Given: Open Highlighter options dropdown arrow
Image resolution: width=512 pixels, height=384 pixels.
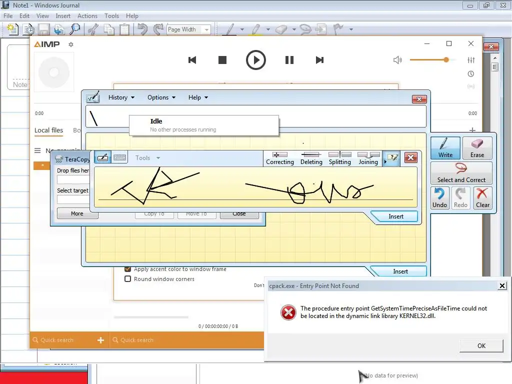Looking at the screenshot, I should tap(268, 29).
